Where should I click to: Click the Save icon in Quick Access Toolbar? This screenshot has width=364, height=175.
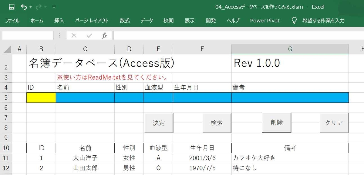(x=11, y=6)
